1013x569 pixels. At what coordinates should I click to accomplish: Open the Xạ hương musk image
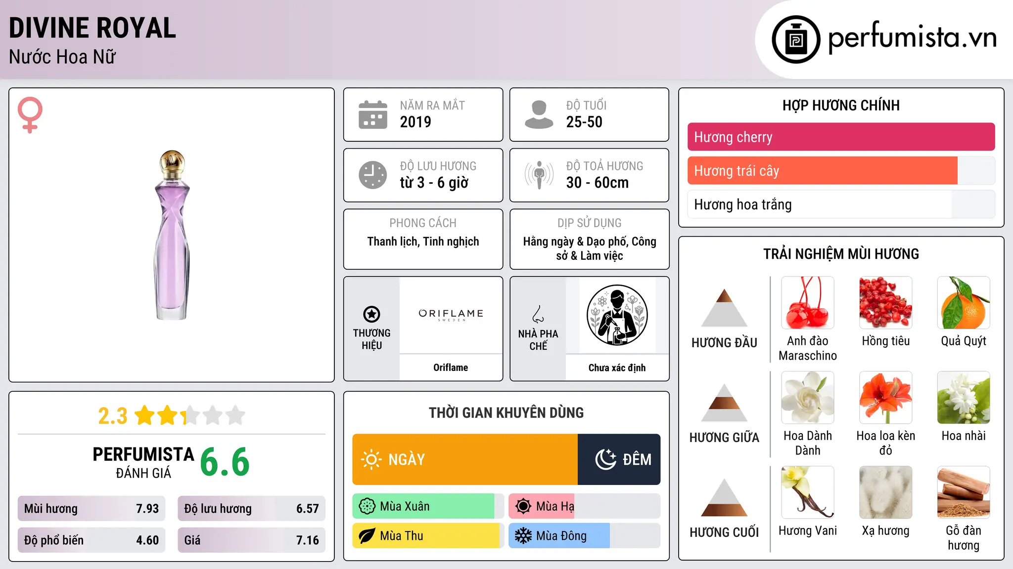pyautogui.click(x=886, y=492)
